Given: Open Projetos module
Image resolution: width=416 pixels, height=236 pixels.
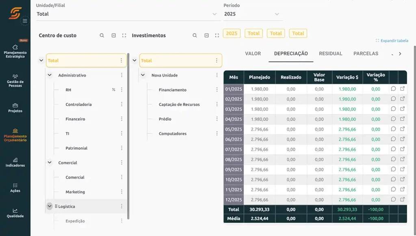Looking at the screenshot, I should click(15, 108).
